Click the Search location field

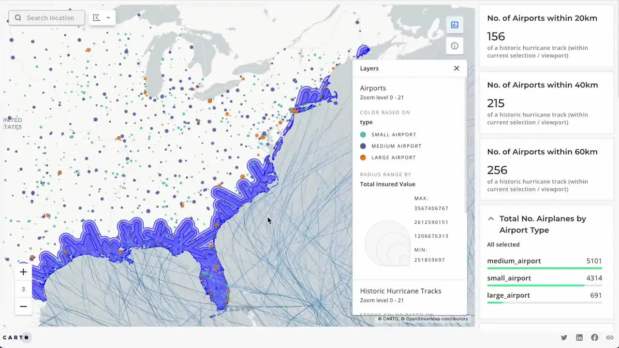pos(51,18)
